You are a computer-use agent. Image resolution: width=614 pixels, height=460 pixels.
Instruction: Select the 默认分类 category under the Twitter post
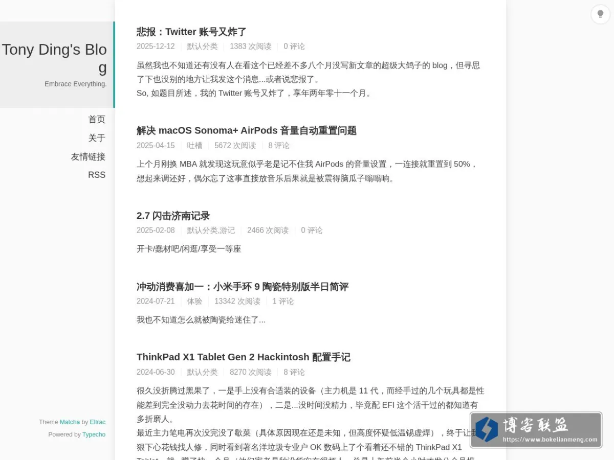coord(202,47)
